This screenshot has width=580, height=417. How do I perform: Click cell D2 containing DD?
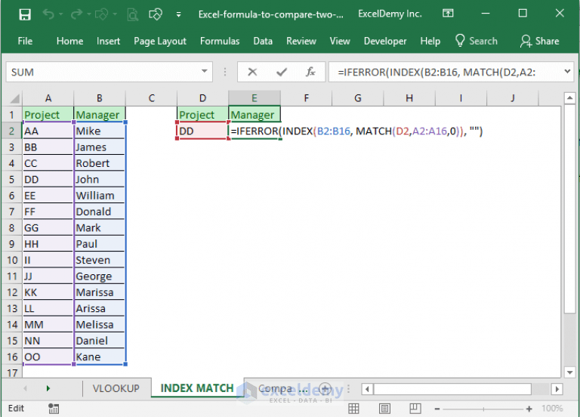pos(202,131)
